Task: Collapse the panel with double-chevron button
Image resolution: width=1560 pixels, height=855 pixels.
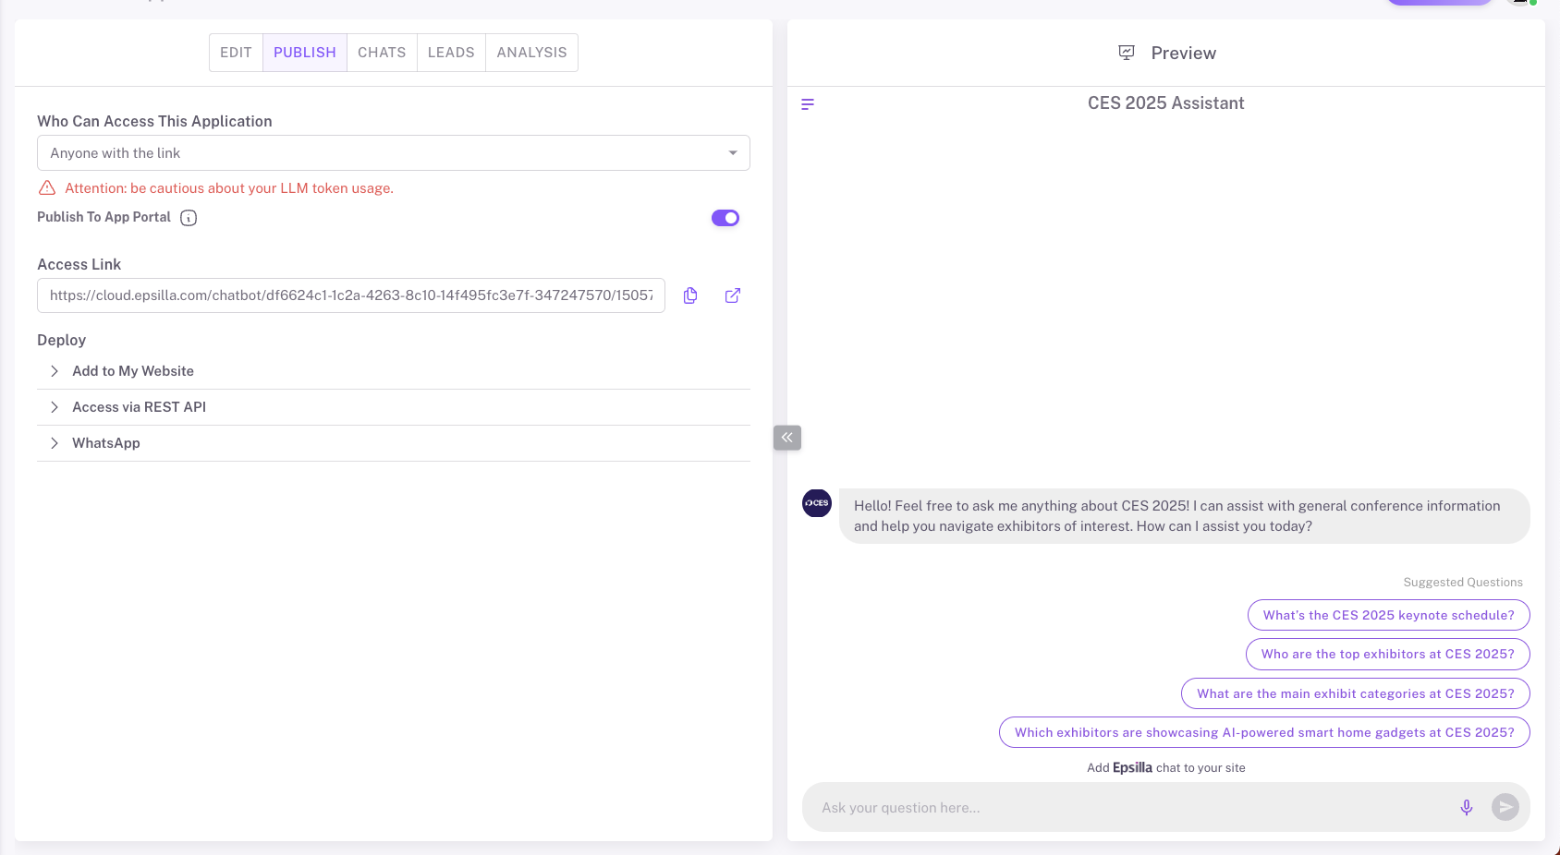Action: pos(787,438)
